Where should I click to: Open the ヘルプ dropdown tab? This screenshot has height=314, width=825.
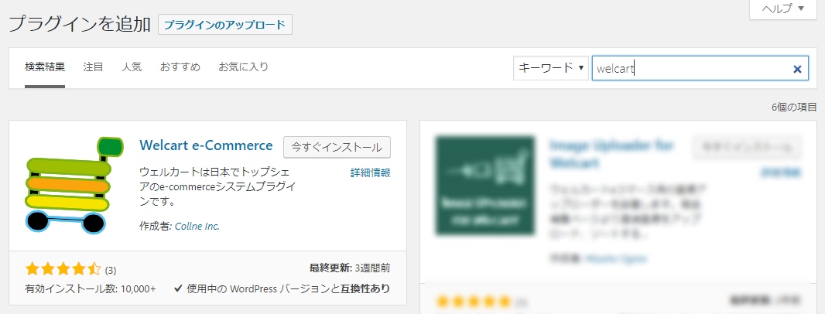783,9
